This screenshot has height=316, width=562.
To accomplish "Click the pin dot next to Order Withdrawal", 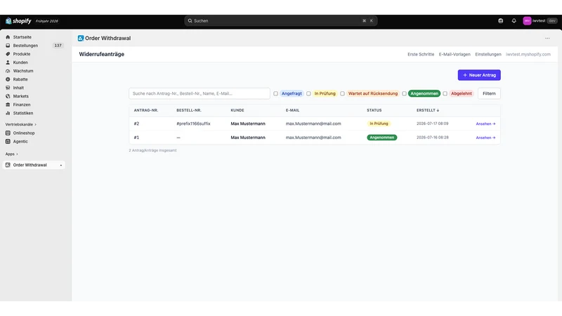I will click(x=61, y=165).
